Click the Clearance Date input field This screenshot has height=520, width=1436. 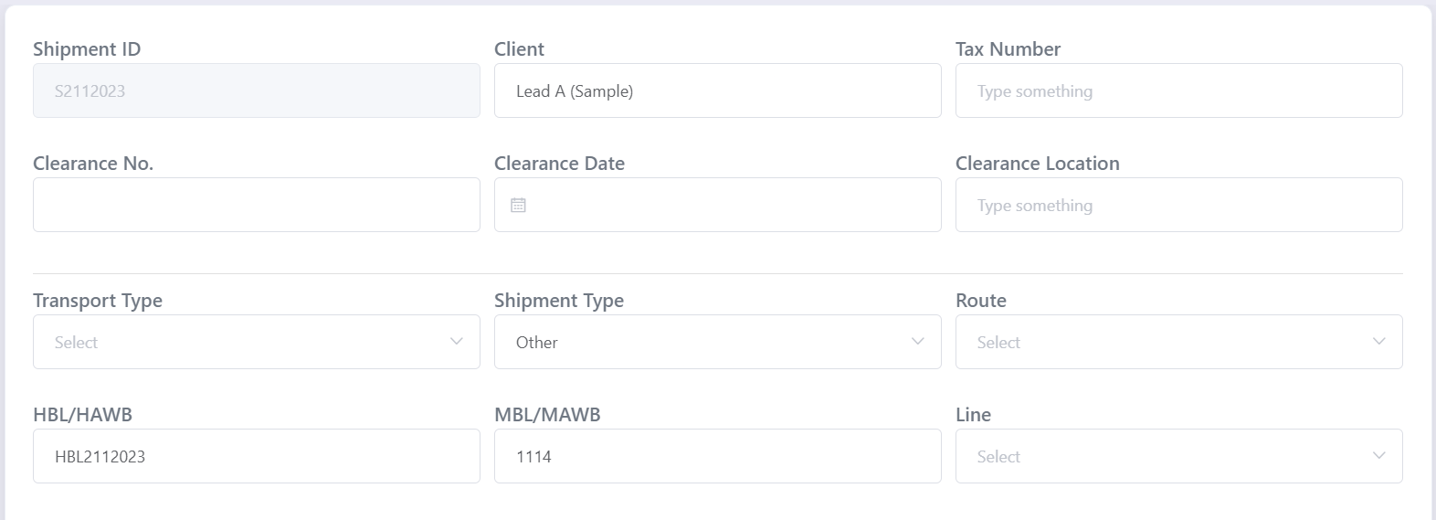pyautogui.click(x=718, y=205)
